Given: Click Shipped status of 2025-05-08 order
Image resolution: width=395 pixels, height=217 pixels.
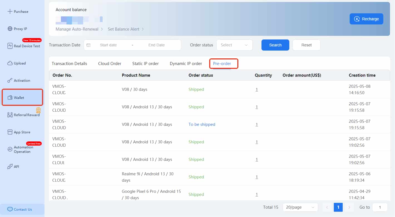Looking at the screenshot, I should (196, 89).
